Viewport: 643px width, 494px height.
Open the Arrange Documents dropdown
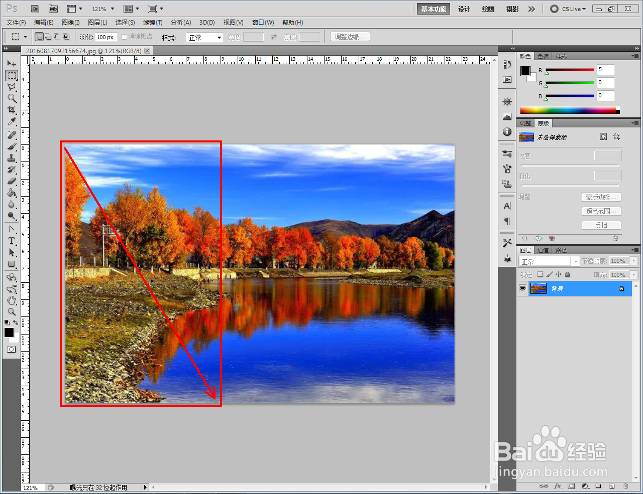[x=131, y=9]
